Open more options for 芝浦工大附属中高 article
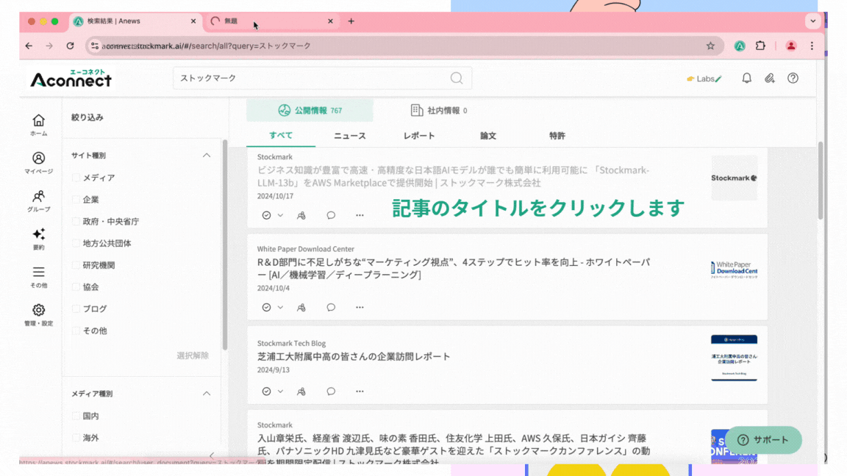Image resolution: width=847 pixels, height=476 pixels. [360, 392]
